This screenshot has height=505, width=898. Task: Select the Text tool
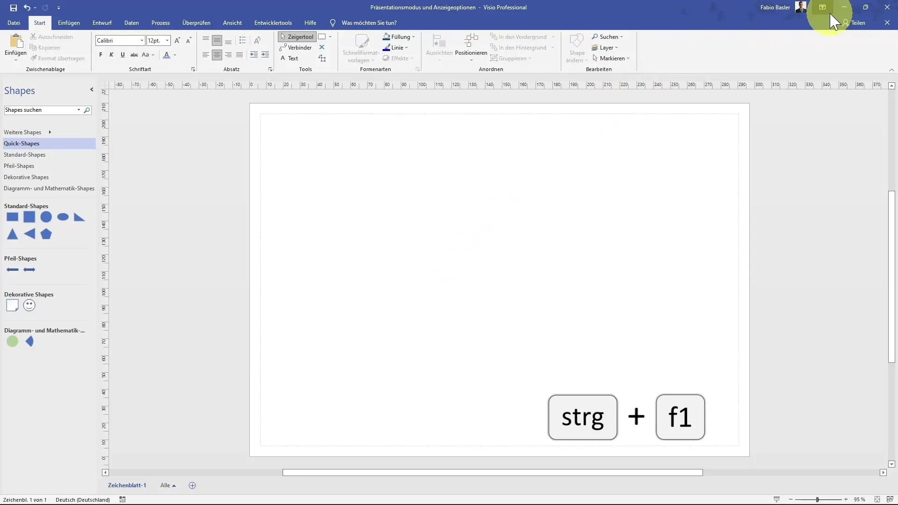click(290, 58)
